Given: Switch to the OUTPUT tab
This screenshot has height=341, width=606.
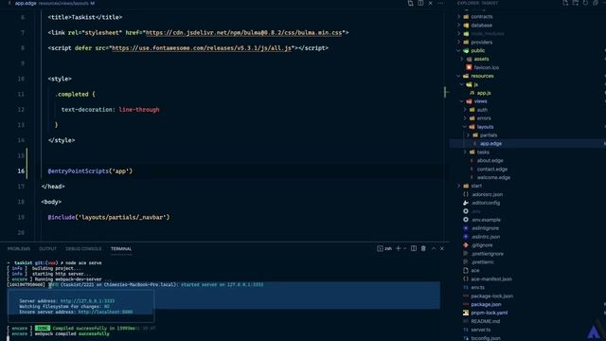Looking at the screenshot, I should [x=47, y=248].
